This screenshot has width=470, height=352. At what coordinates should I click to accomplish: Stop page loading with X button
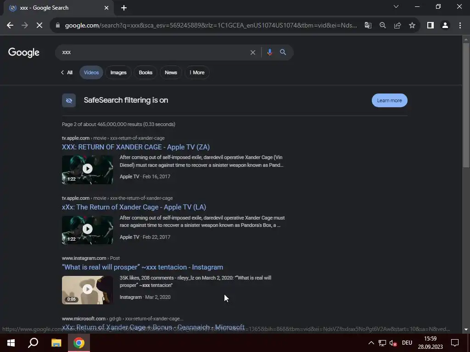[x=39, y=26]
